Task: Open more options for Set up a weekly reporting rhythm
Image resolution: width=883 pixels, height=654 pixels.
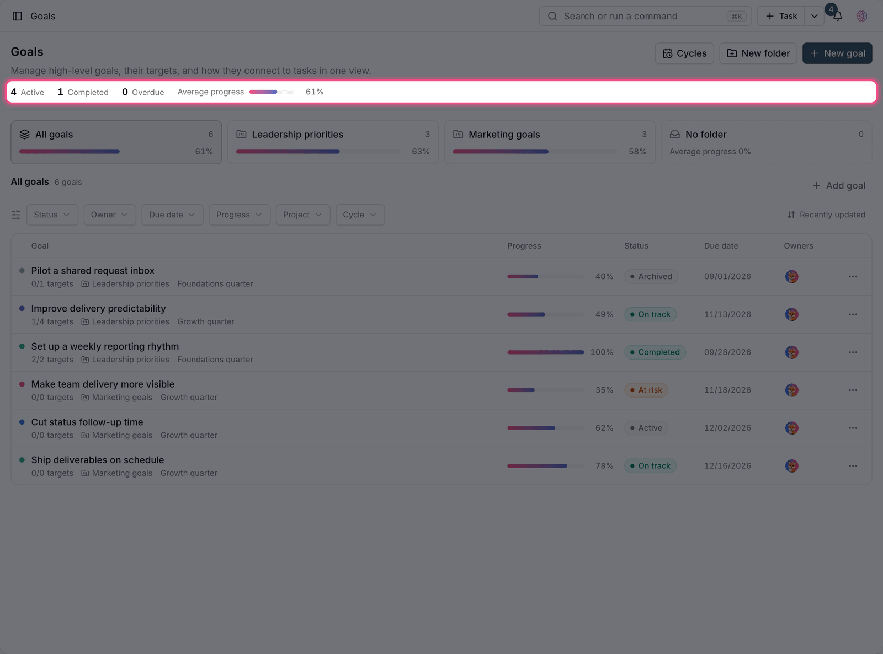Action: [853, 352]
